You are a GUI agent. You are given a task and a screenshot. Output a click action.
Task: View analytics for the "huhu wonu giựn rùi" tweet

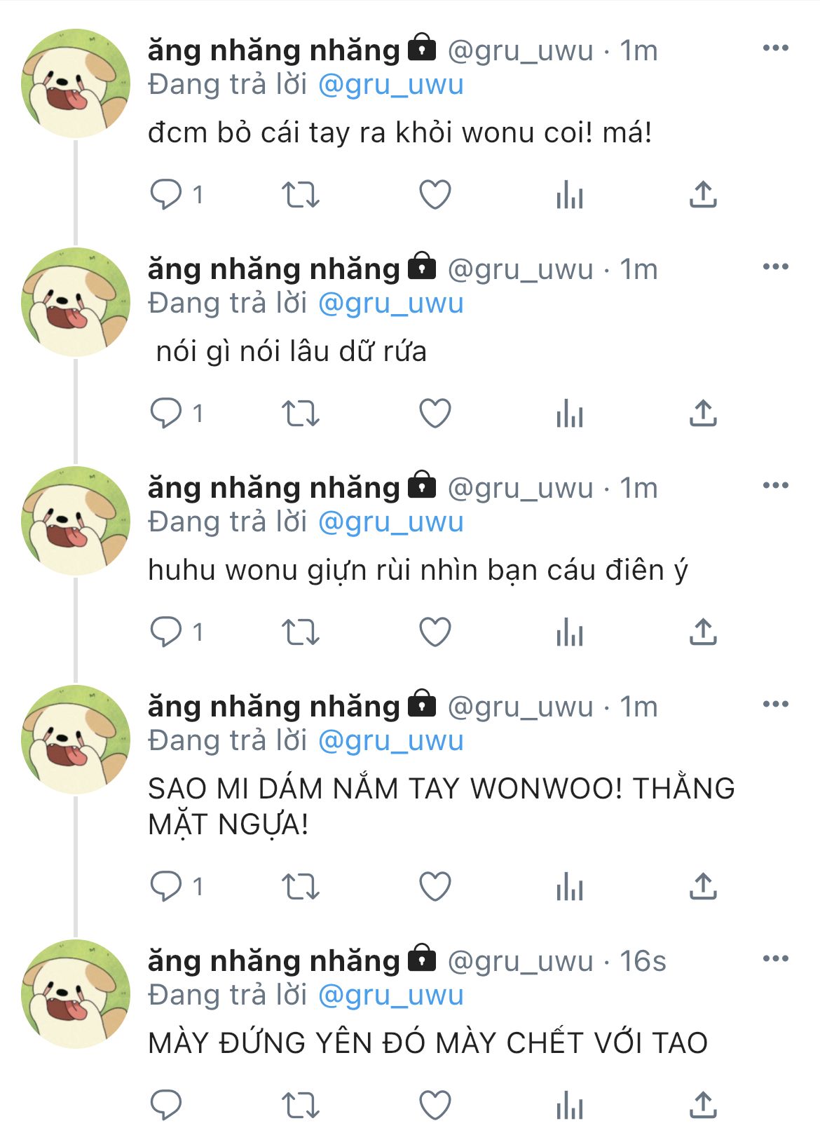point(569,632)
